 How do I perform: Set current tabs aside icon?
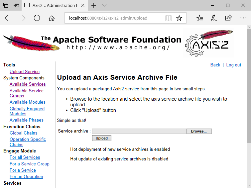16,5
